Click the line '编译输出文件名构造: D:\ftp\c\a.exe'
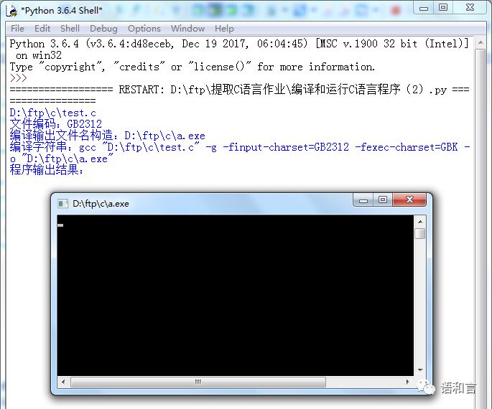 pos(107,136)
